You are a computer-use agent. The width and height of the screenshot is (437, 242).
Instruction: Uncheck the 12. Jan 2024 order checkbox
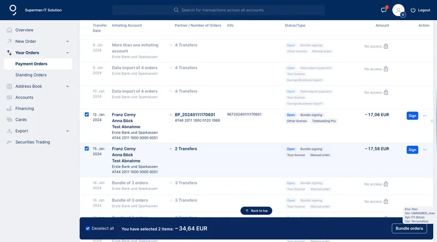[87, 114]
